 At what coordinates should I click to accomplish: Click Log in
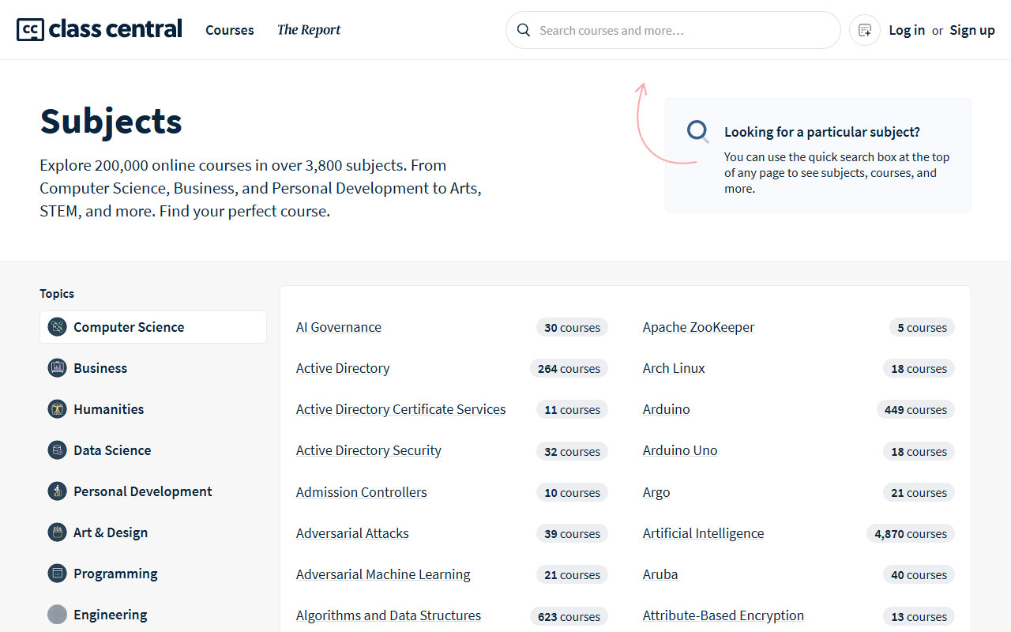[907, 30]
